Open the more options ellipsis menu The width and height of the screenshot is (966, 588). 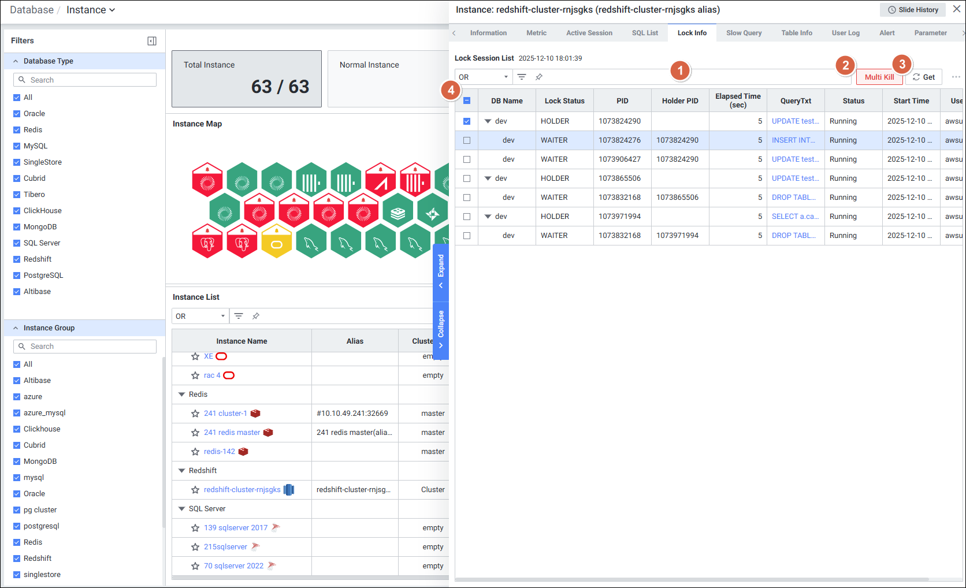(956, 77)
